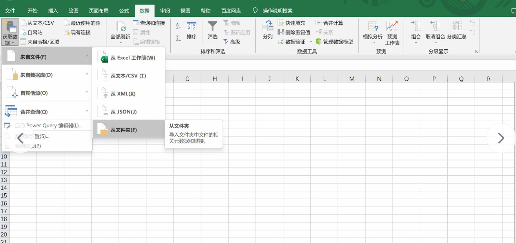Go to next image with right arrow

coord(501,138)
